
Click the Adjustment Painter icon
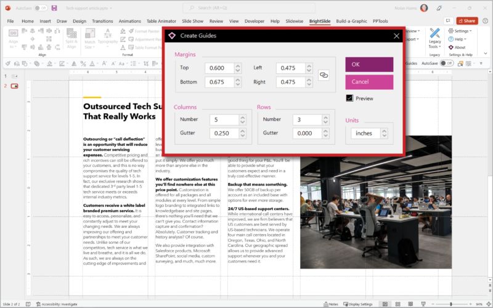click(131, 39)
